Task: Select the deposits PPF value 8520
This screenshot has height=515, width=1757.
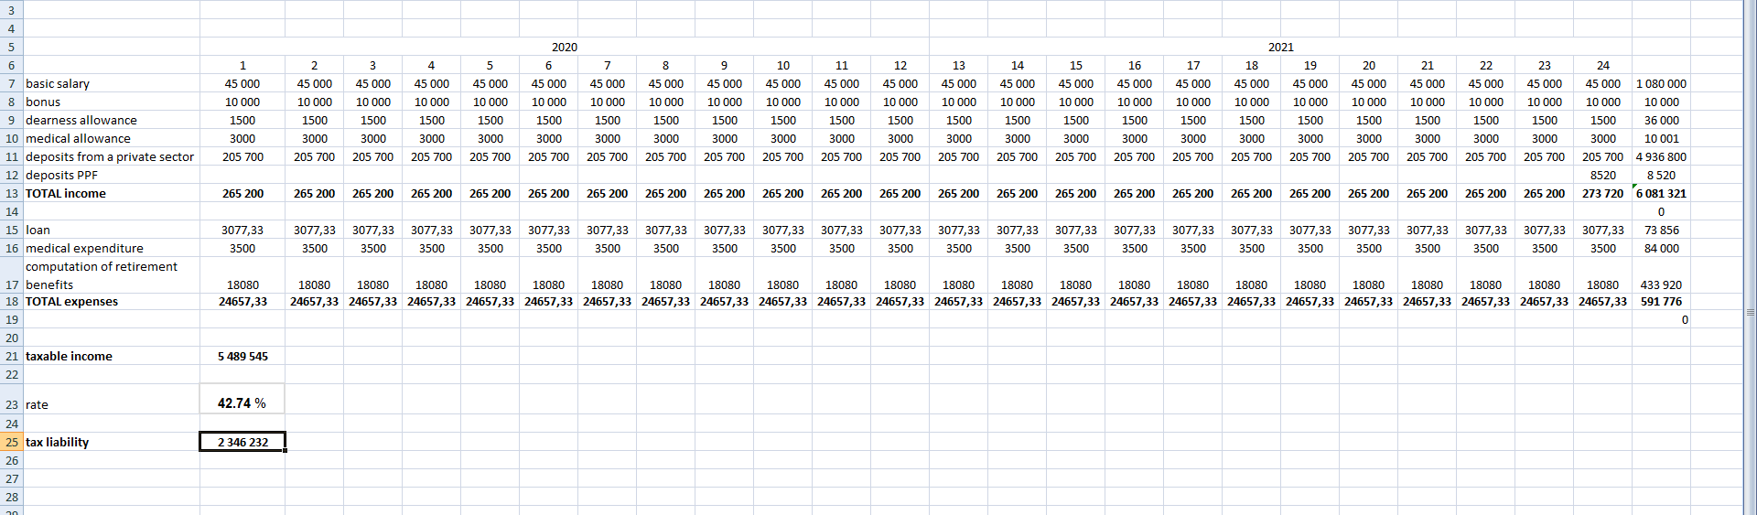Action: 1602,175
